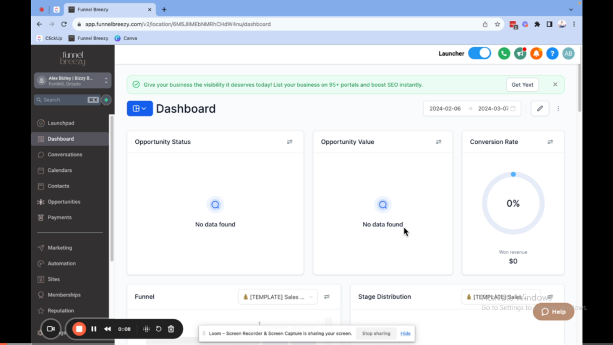Expand the Funnel pipeline template dropdown
This screenshot has width=613, height=345.
278,296
